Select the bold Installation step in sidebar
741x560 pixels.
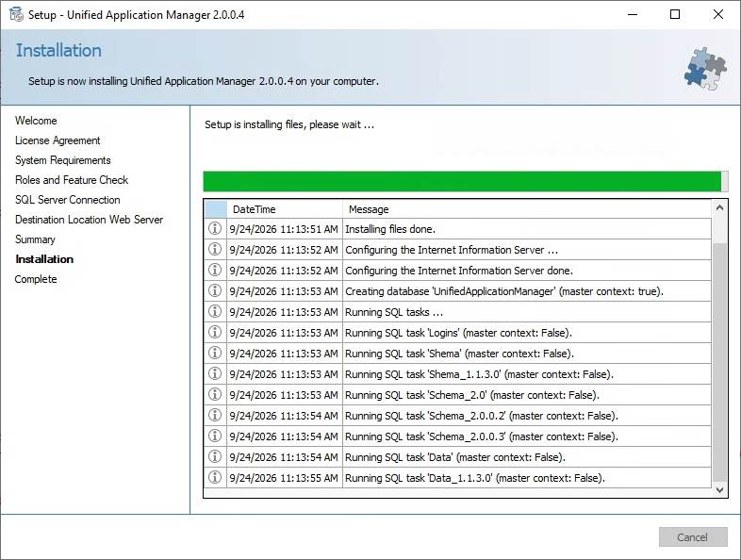44,259
